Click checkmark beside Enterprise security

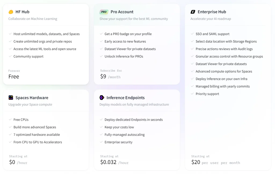tap(101, 142)
